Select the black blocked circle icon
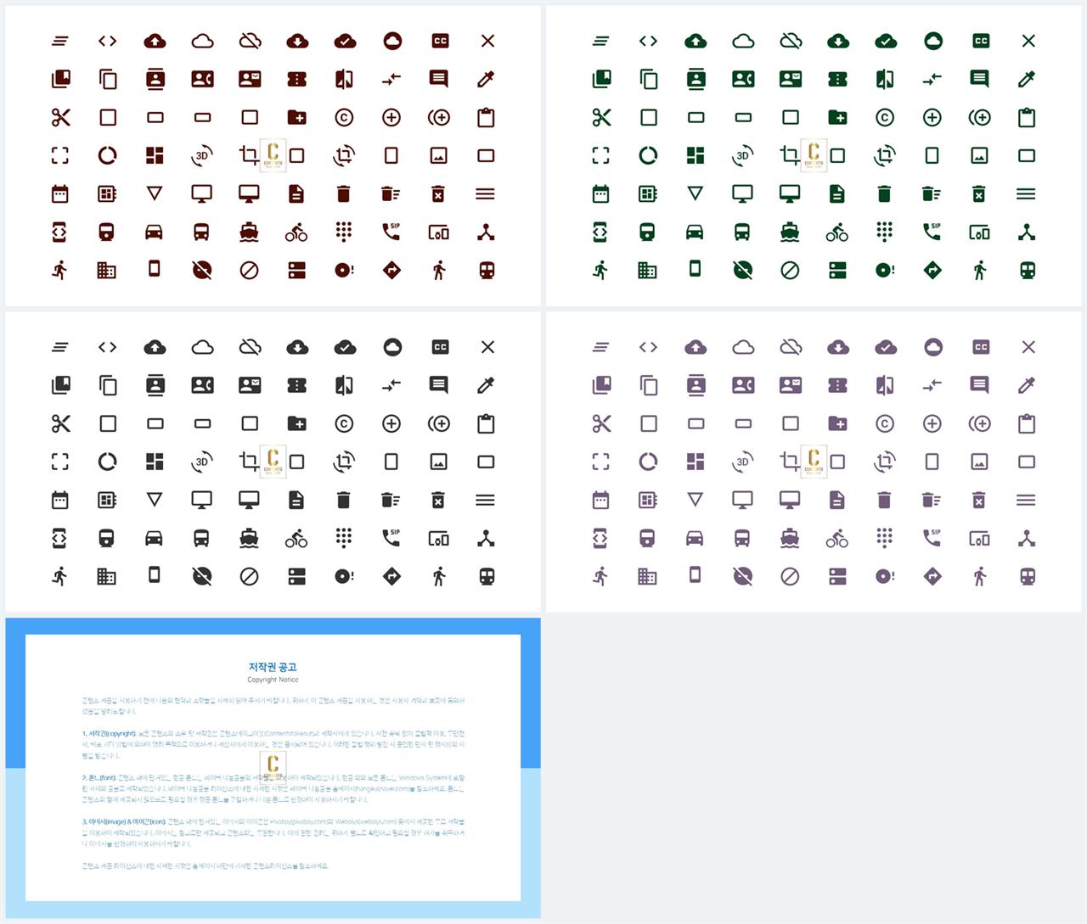This screenshot has height=924, width=1087. click(249, 576)
